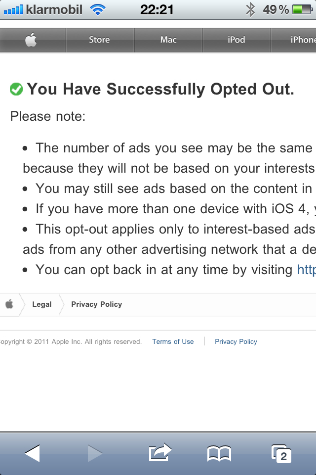The width and height of the screenshot is (316, 475).
Task: Open the share action icon
Action: 160,452
